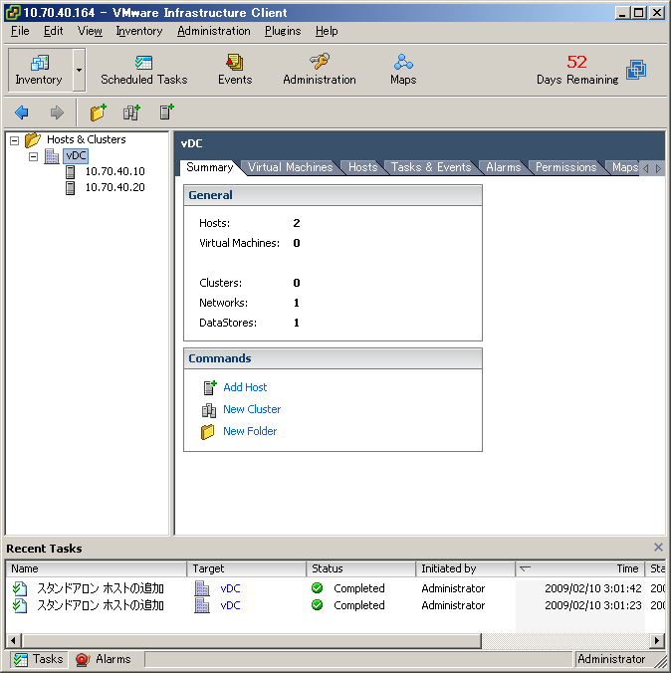671x673 pixels.
Task: Click the blue Back navigation arrow
Action: click(22, 112)
